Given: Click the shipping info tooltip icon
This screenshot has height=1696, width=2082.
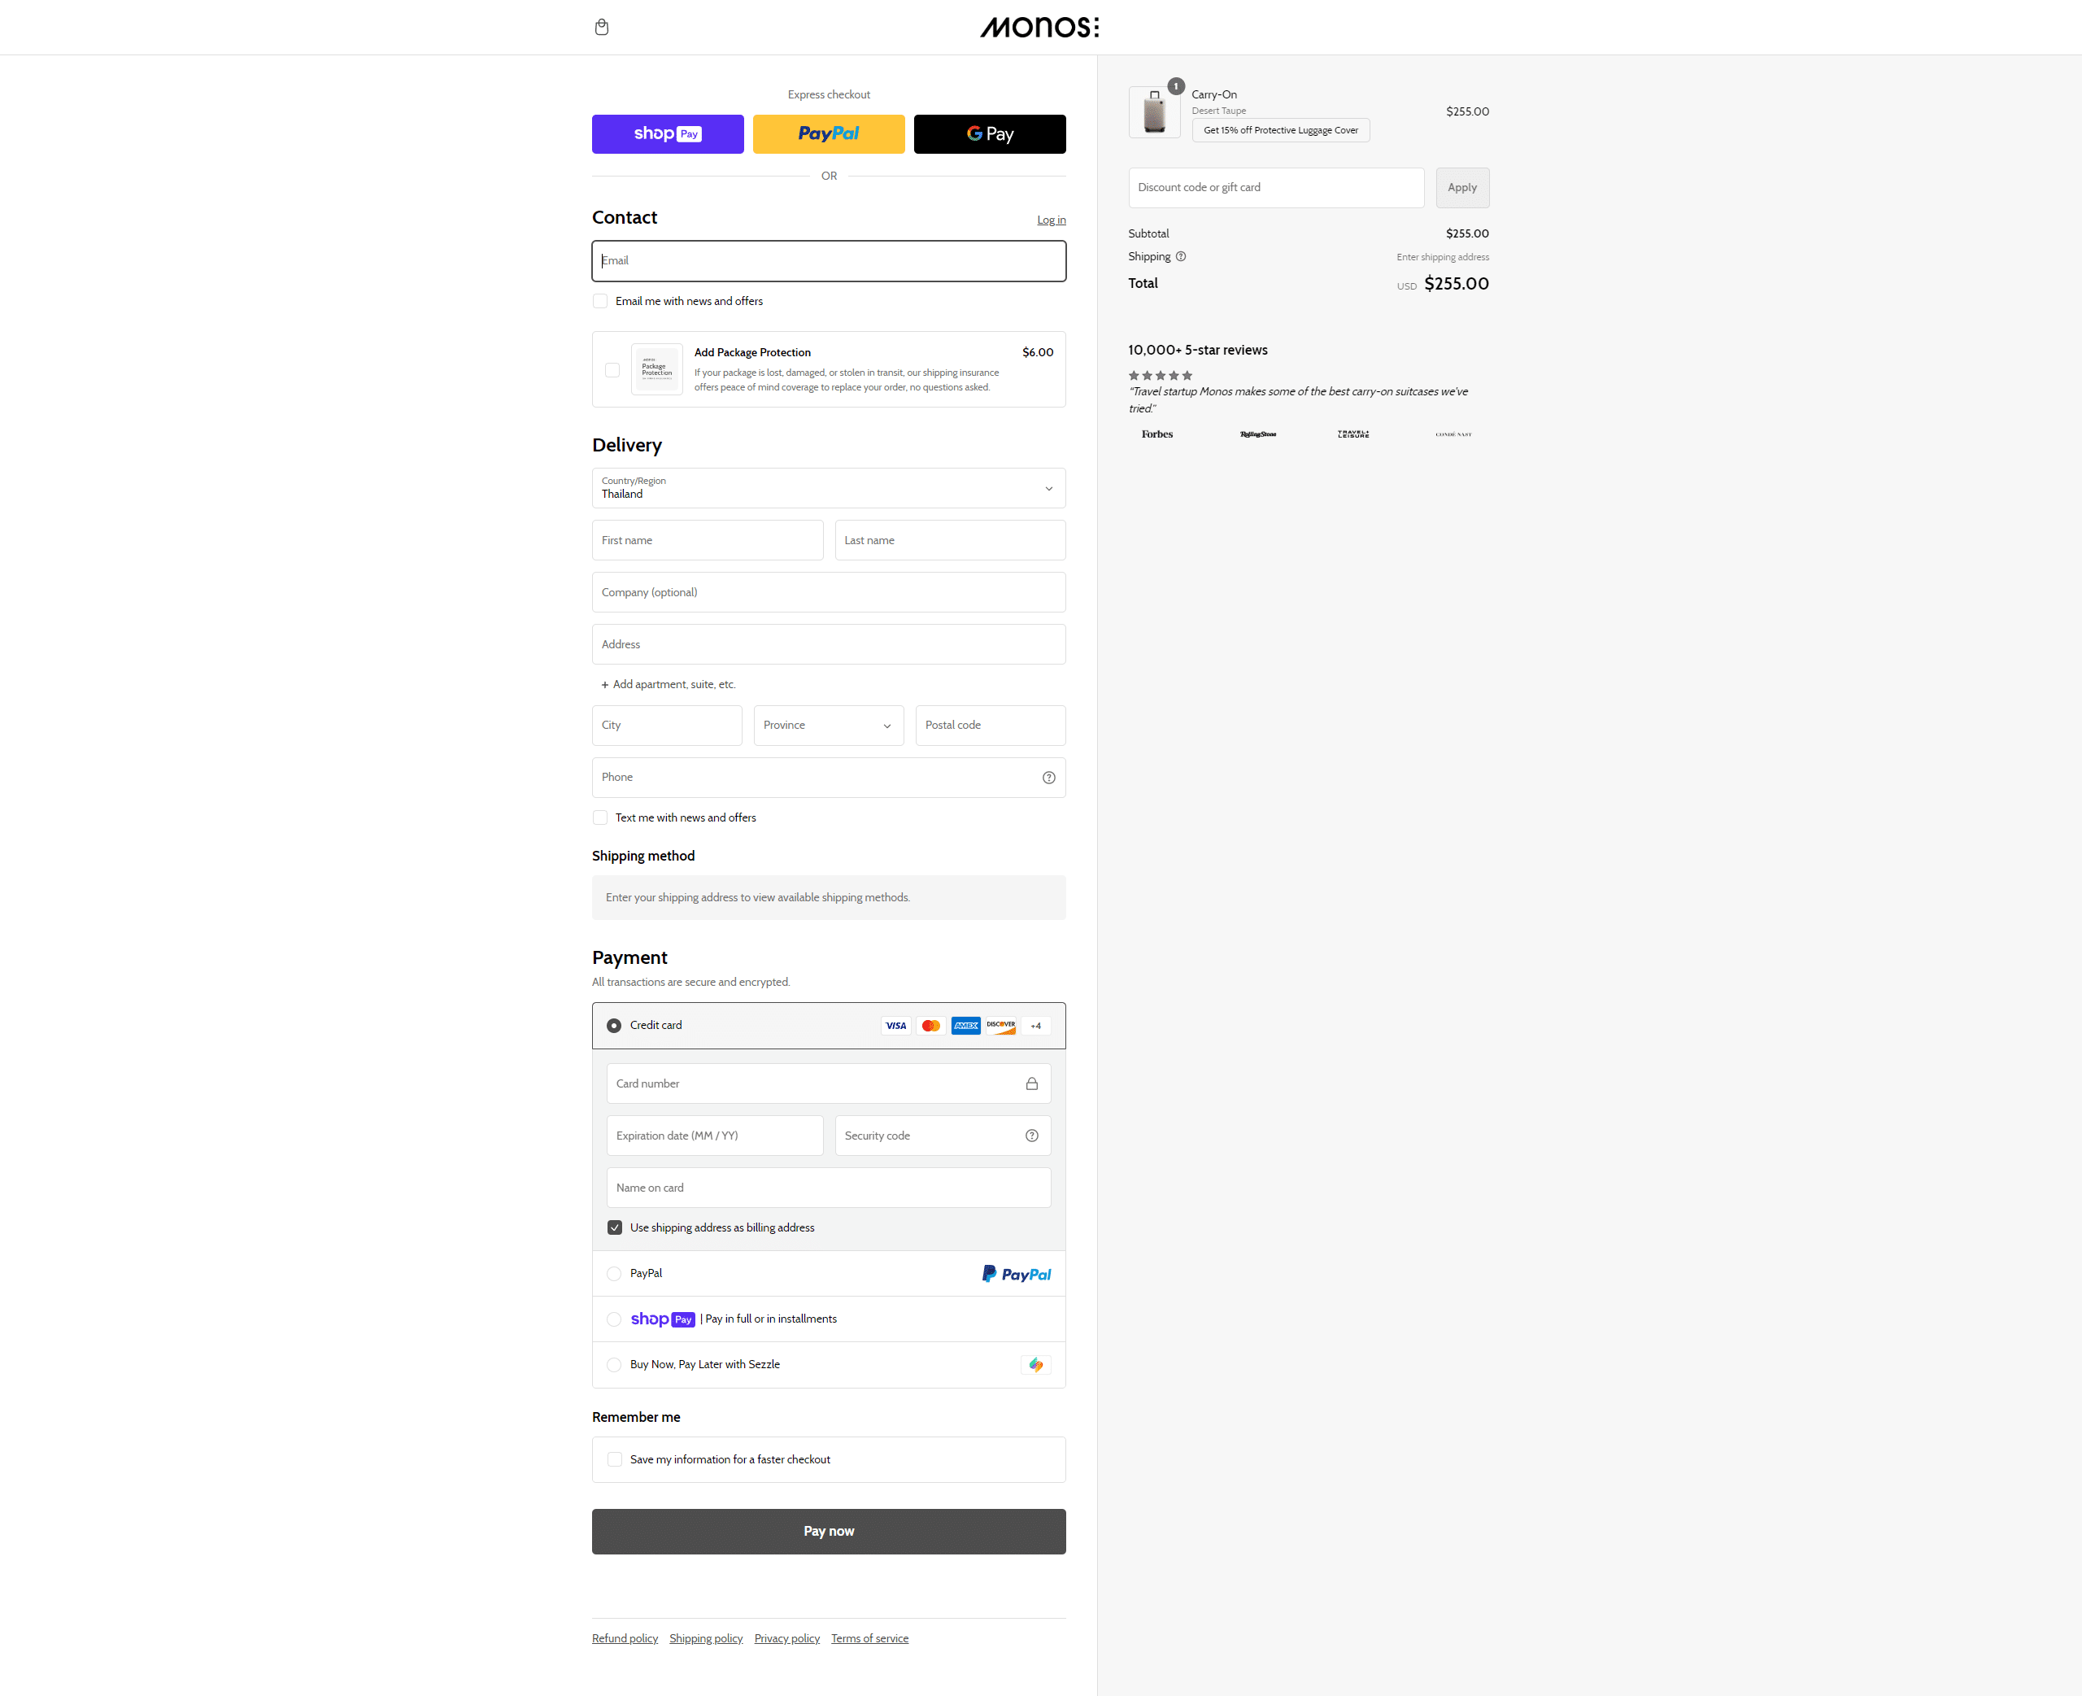Looking at the screenshot, I should [x=1181, y=256].
